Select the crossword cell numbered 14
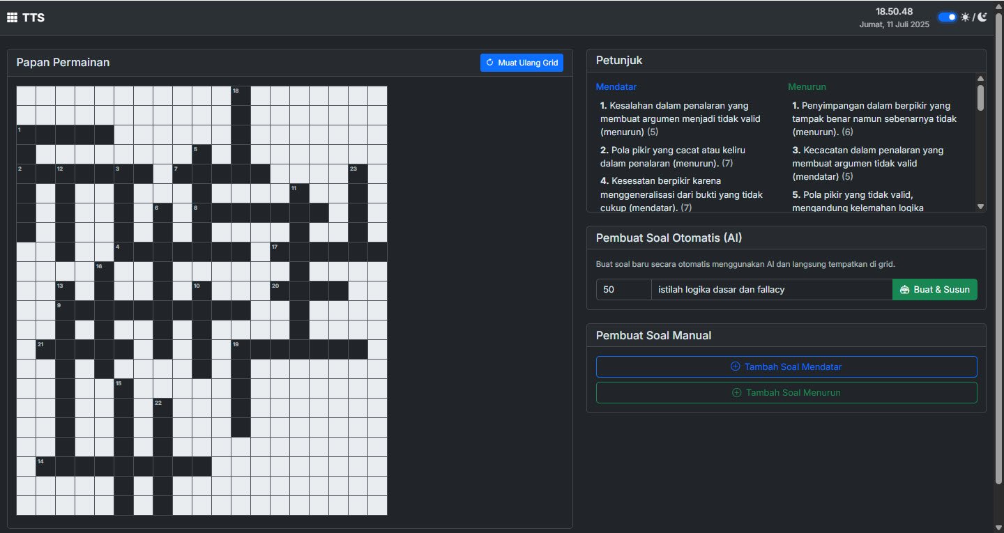Screen dimensions: 1004x533 coord(45,466)
